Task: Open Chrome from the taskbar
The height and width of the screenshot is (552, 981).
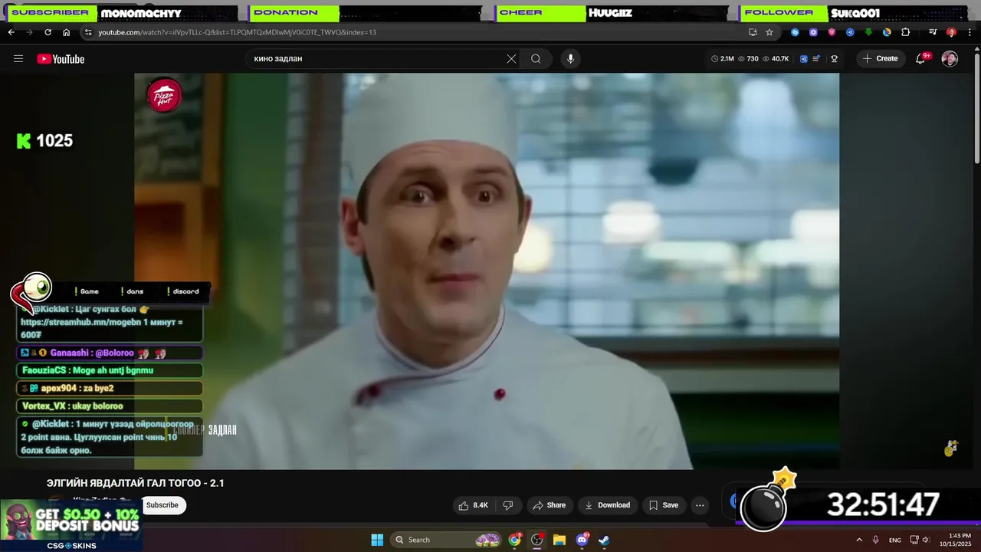Action: pos(515,540)
